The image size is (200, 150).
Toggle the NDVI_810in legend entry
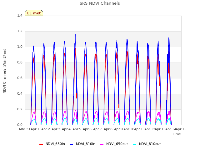point(82,144)
